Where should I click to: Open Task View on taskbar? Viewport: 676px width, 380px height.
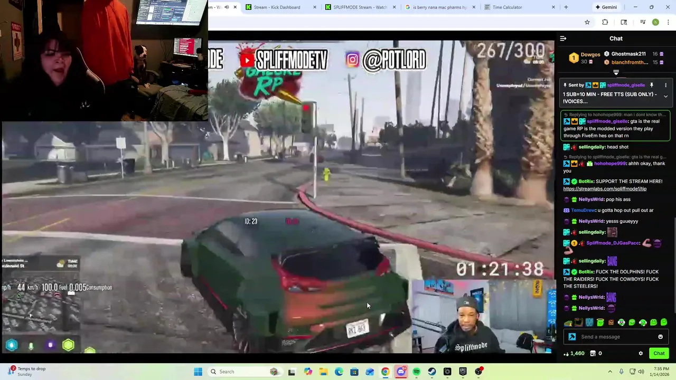click(x=292, y=372)
